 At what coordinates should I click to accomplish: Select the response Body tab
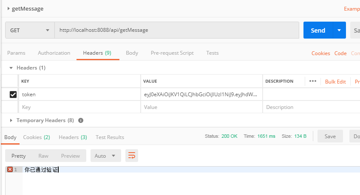pos(10,137)
